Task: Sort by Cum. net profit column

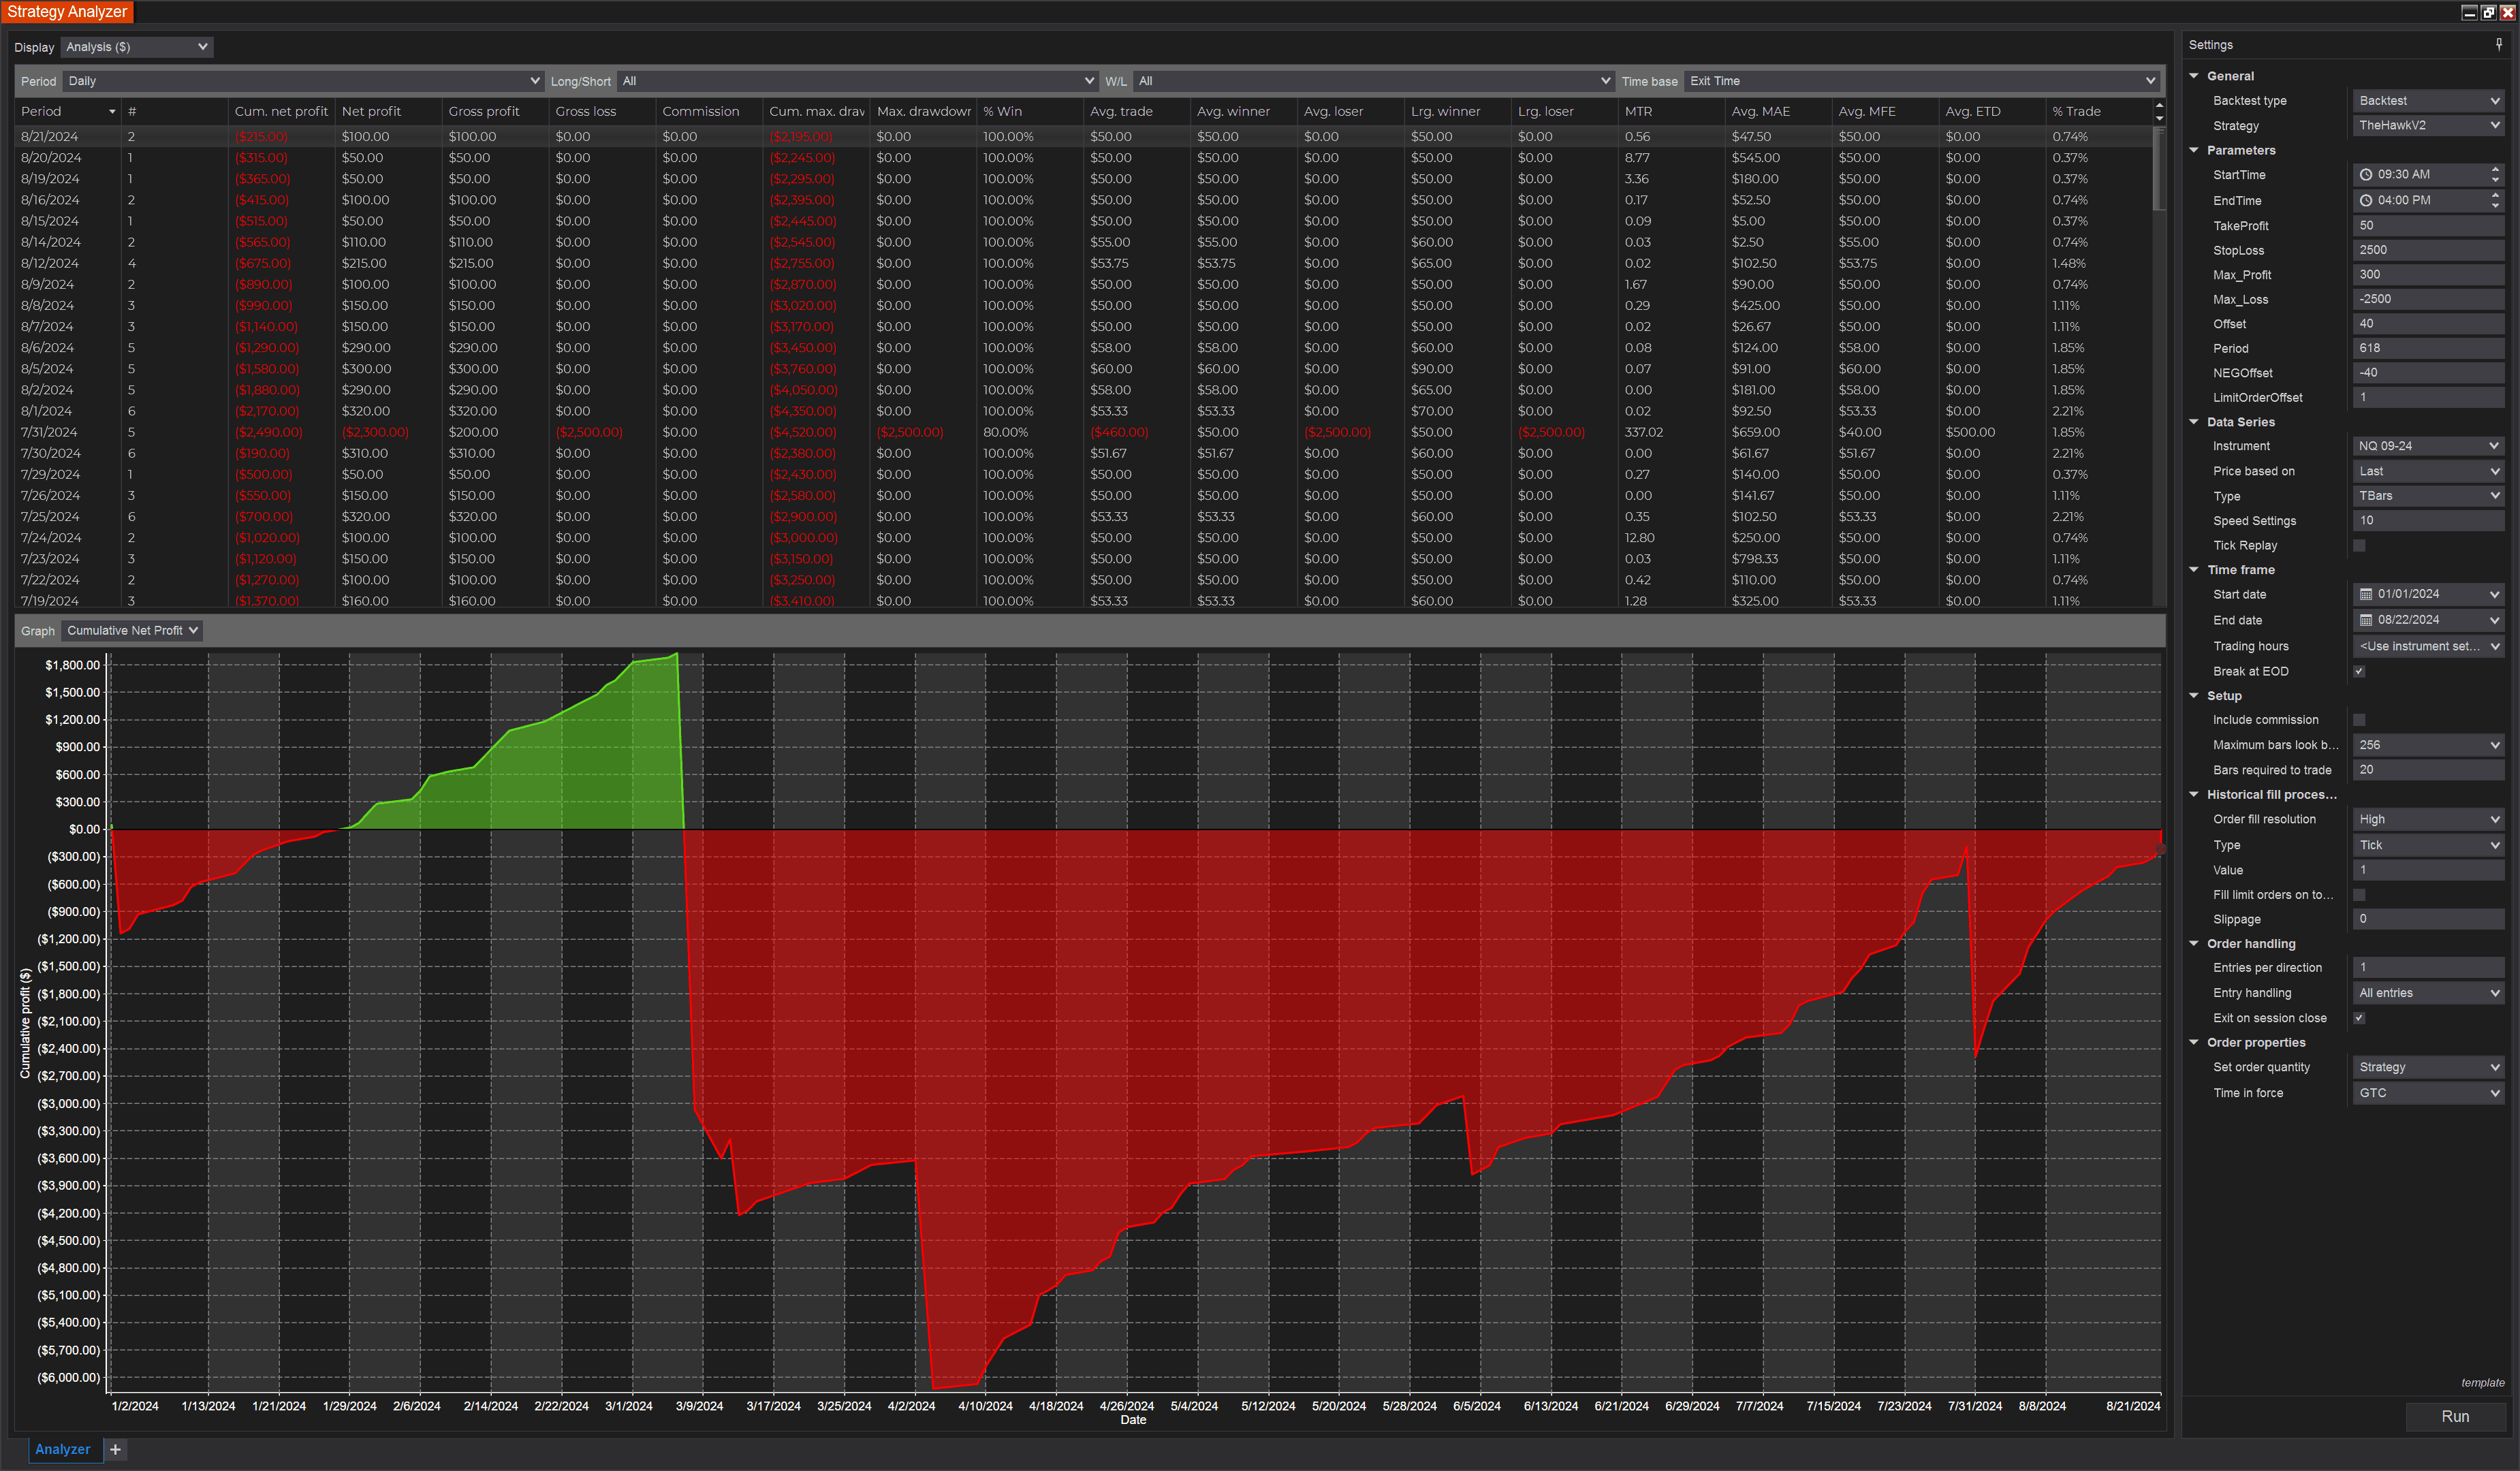Action: (281, 112)
